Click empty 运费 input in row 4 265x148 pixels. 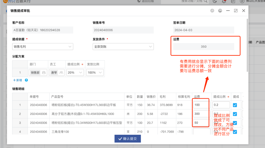(202, 132)
